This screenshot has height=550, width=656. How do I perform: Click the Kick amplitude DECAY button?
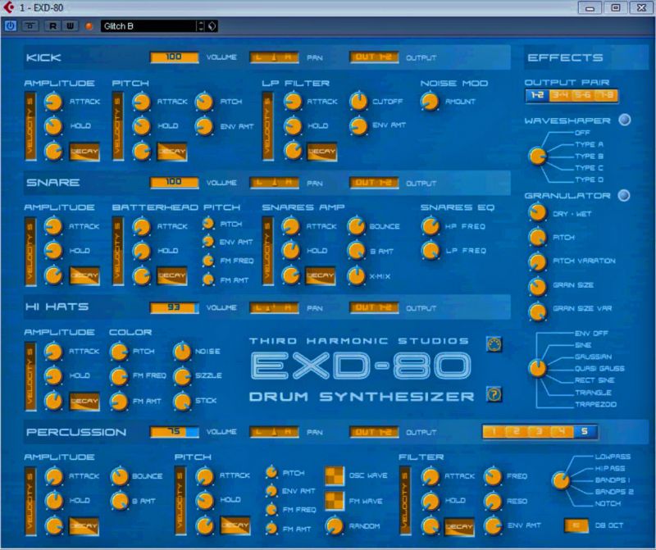(x=84, y=152)
